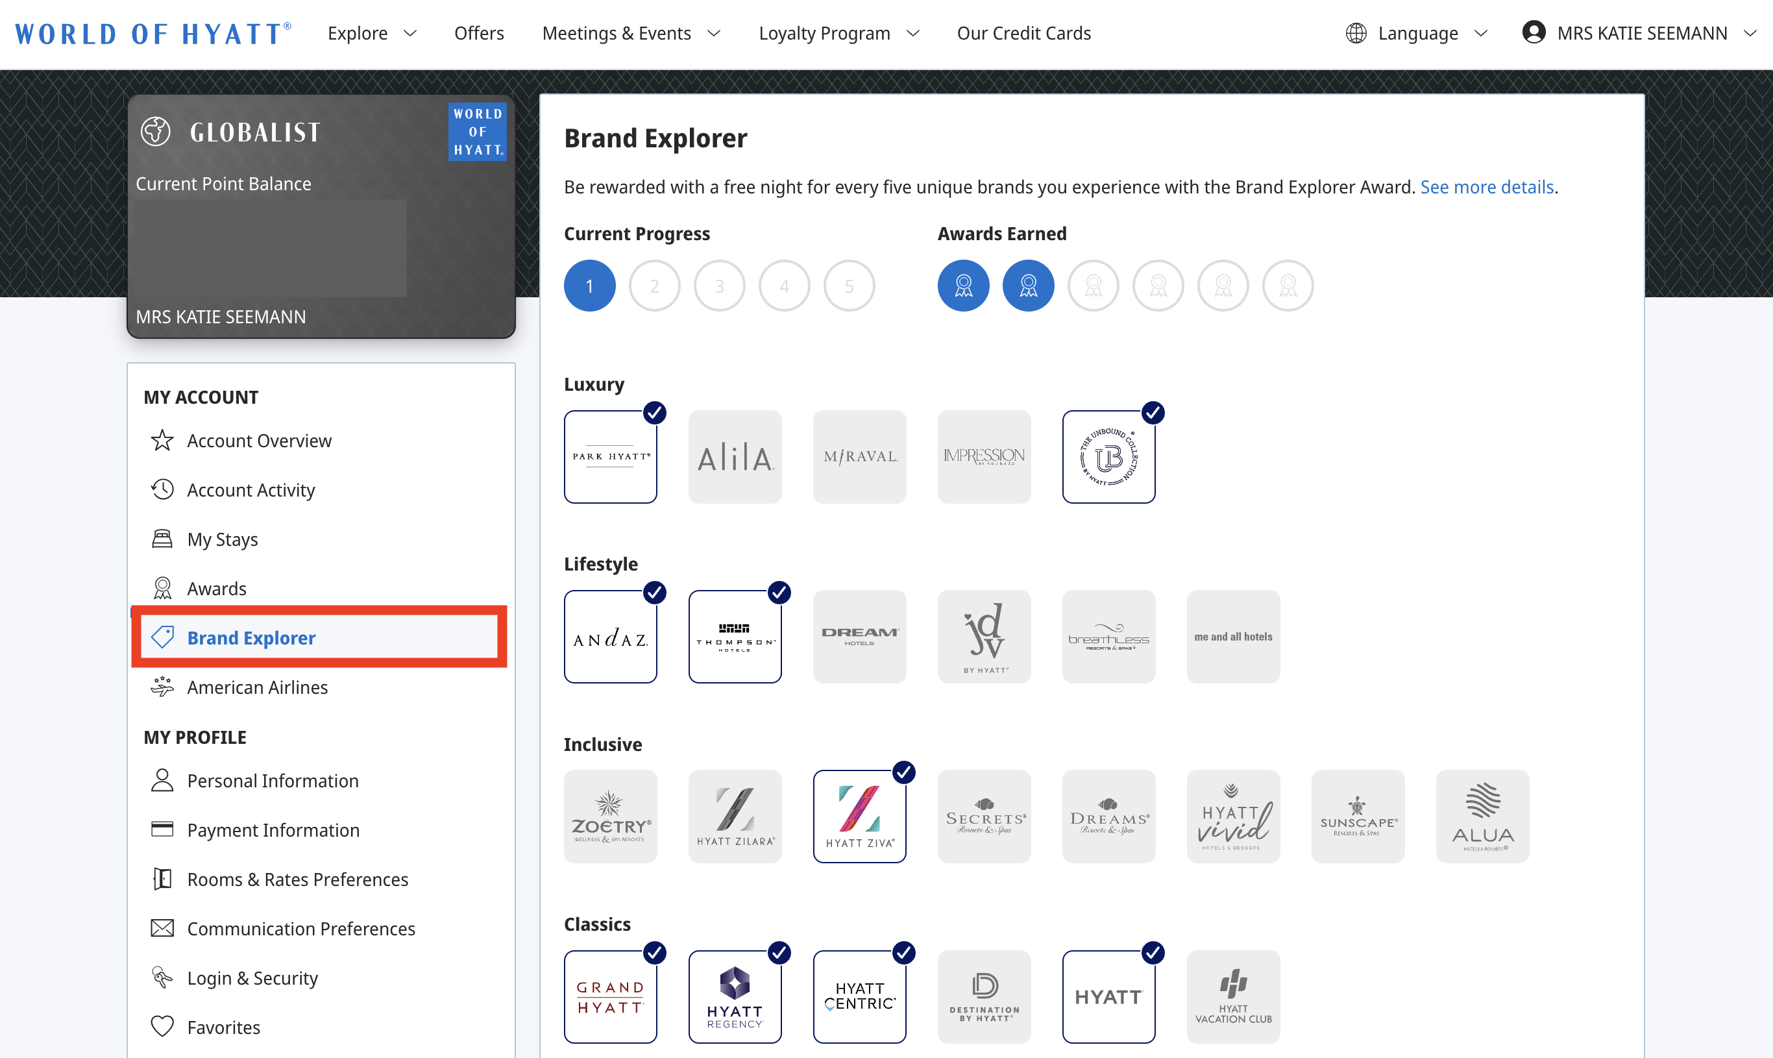
Task: Open Login & Security settings
Action: pos(234,978)
